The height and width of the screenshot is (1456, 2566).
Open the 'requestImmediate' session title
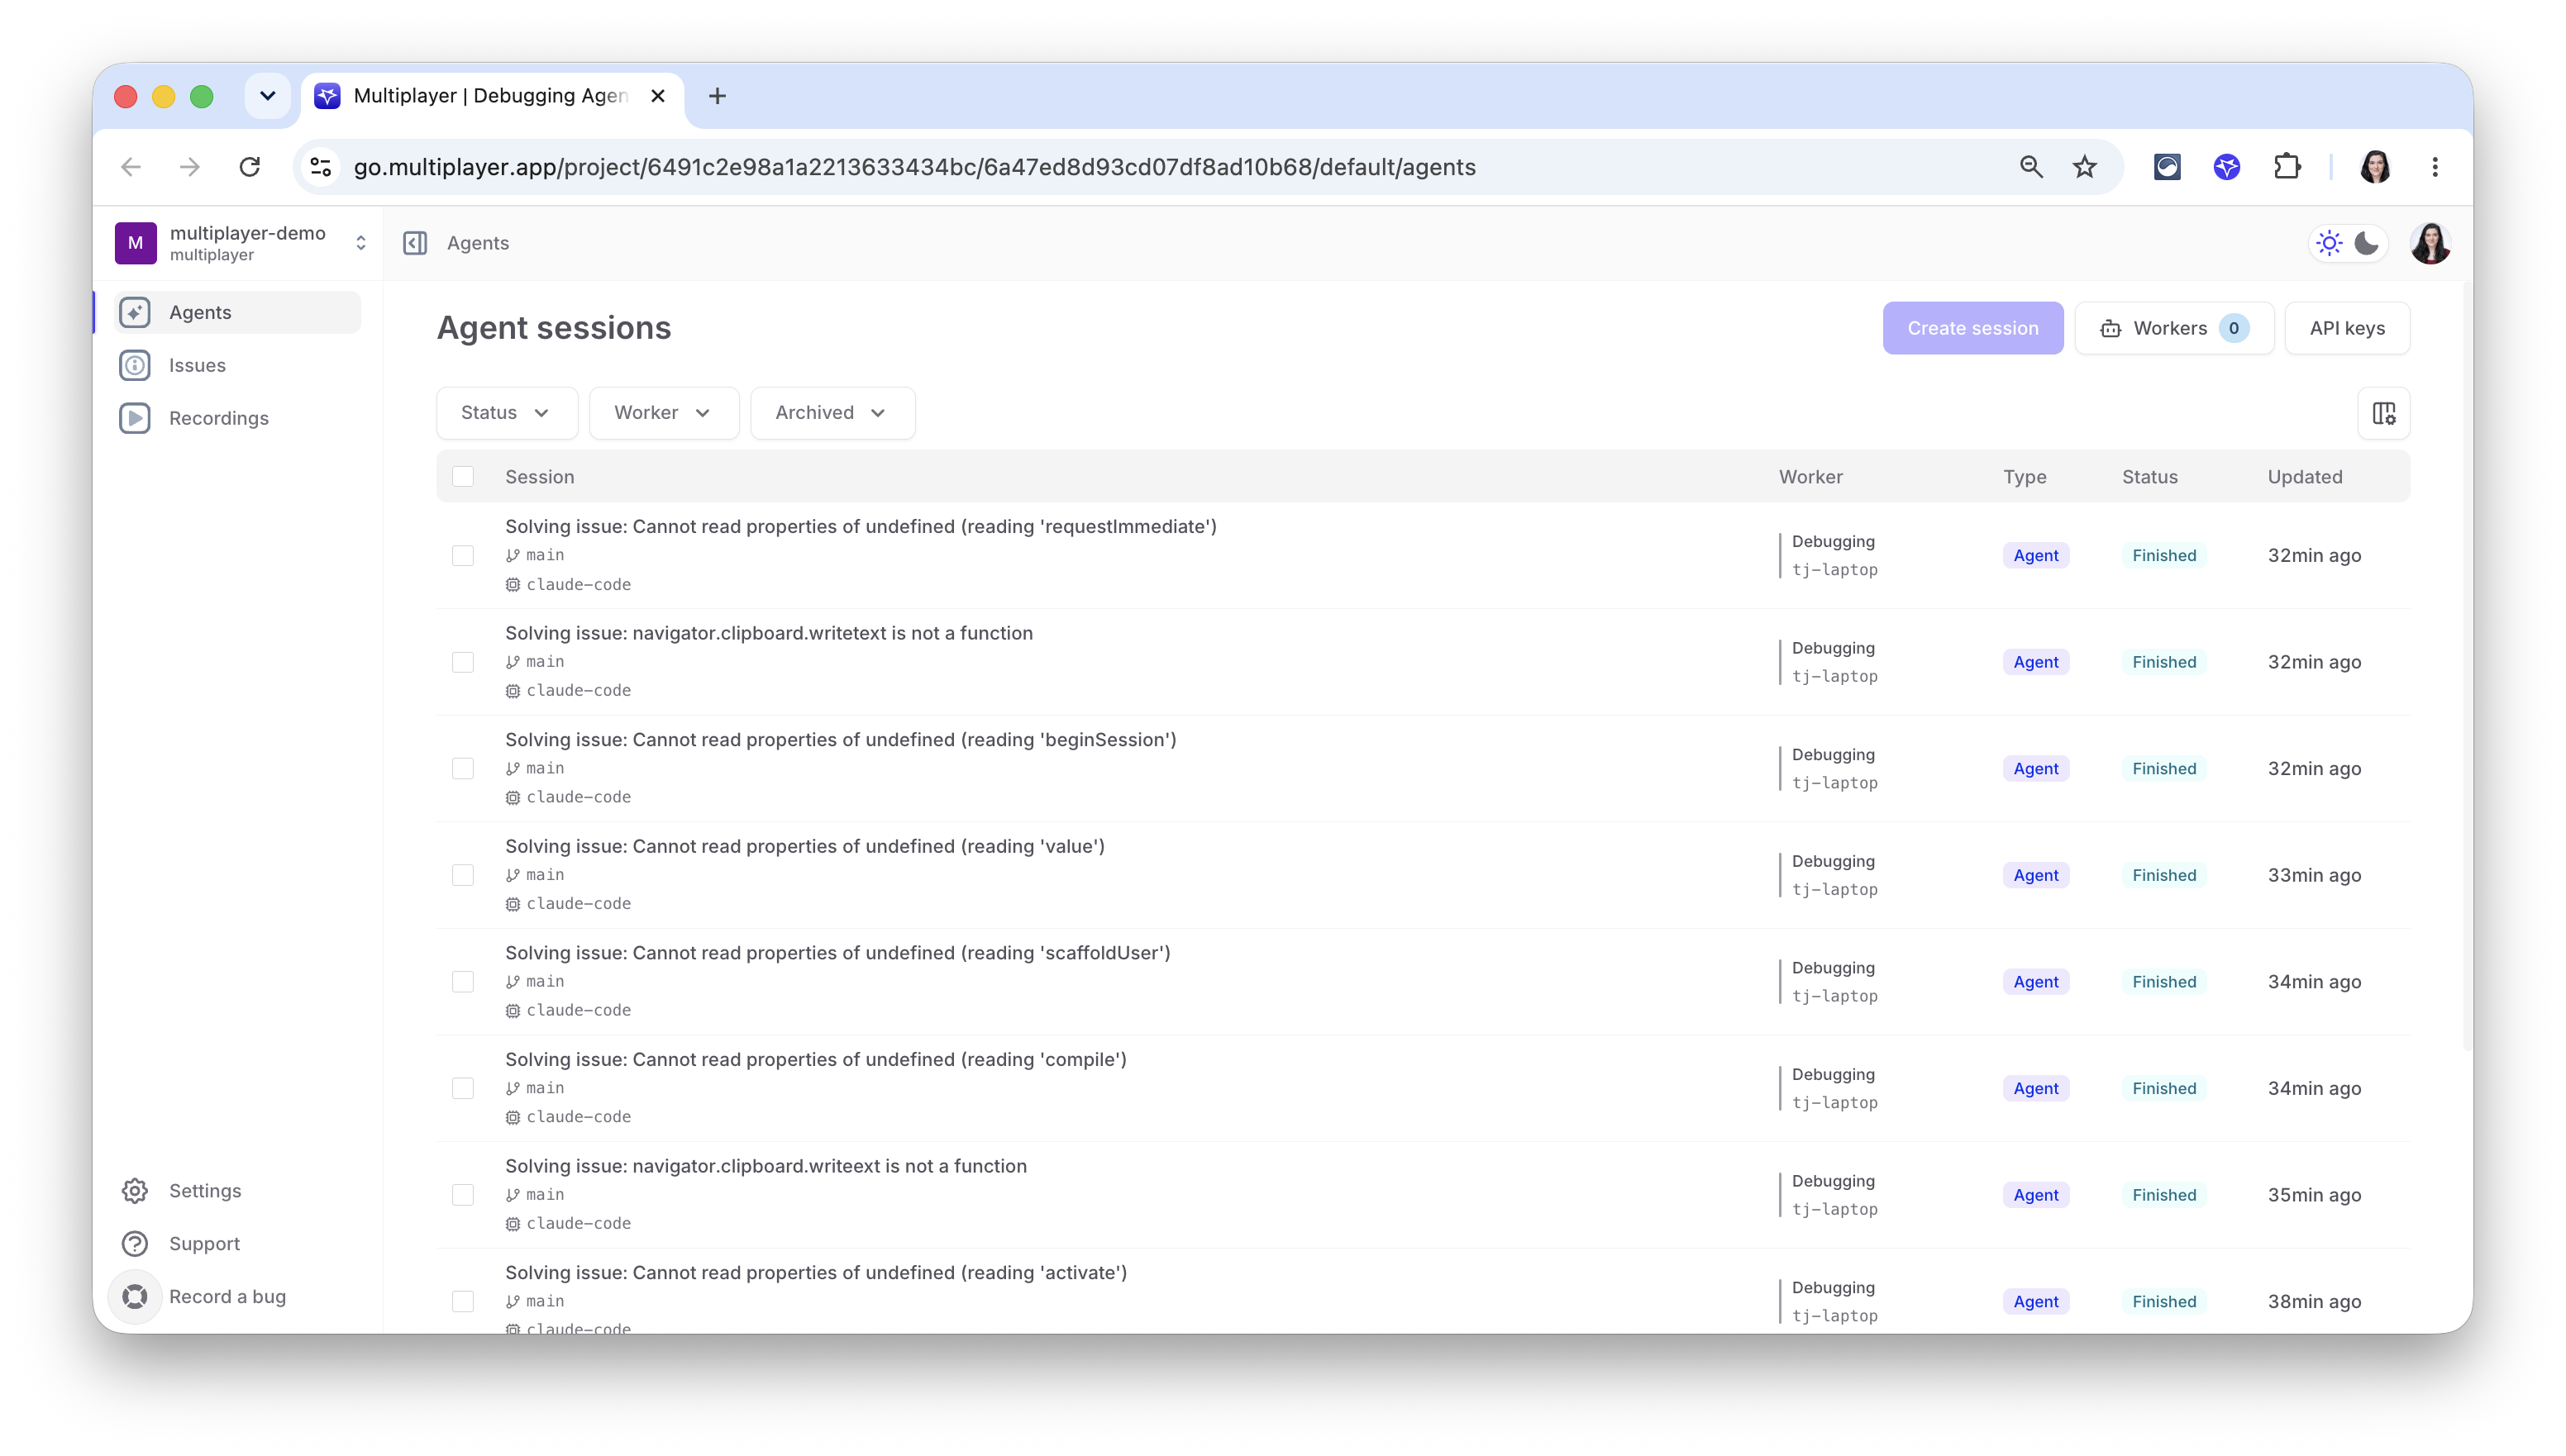(x=861, y=527)
